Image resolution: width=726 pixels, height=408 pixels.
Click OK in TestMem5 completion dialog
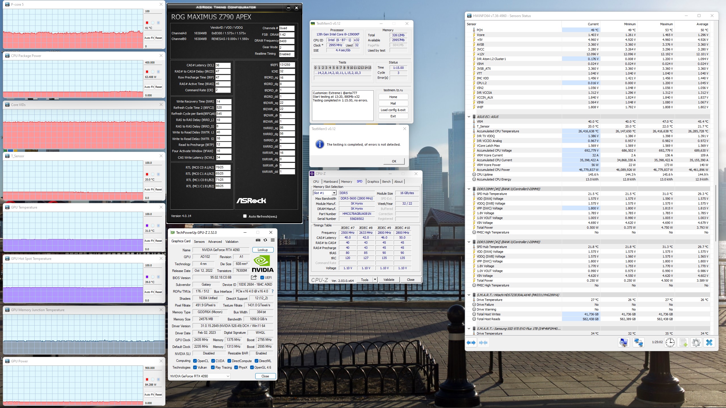coord(394,161)
